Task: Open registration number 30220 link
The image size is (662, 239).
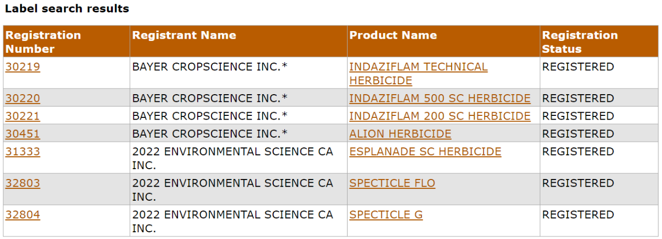Action: pyautogui.click(x=23, y=98)
